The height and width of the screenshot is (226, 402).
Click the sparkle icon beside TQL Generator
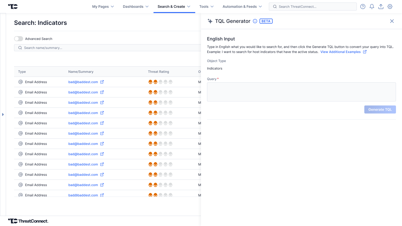coord(210,21)
